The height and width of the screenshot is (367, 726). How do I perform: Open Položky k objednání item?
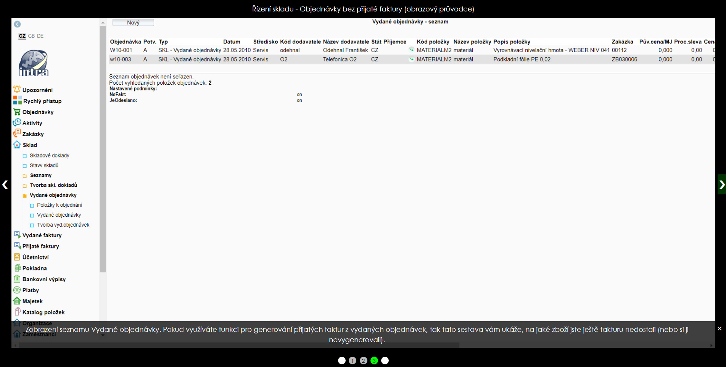(x=60, y=205)
